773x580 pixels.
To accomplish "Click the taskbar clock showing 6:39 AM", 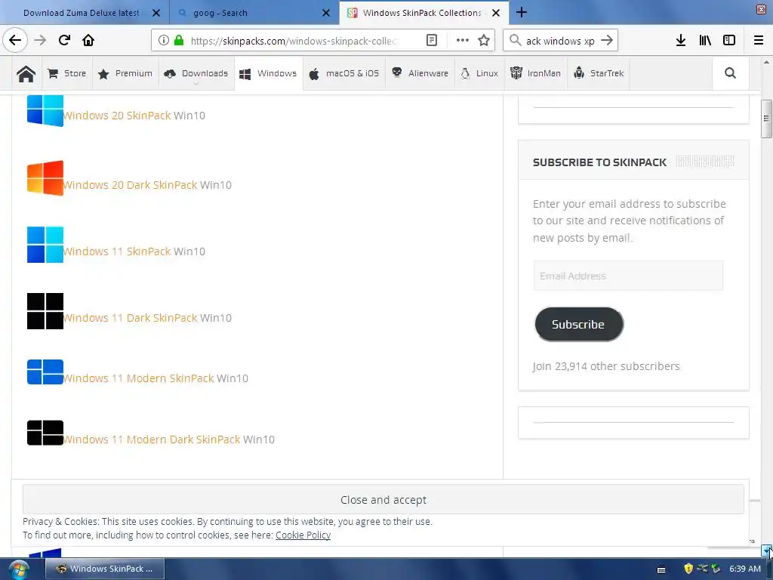I will tap(745, 569).
